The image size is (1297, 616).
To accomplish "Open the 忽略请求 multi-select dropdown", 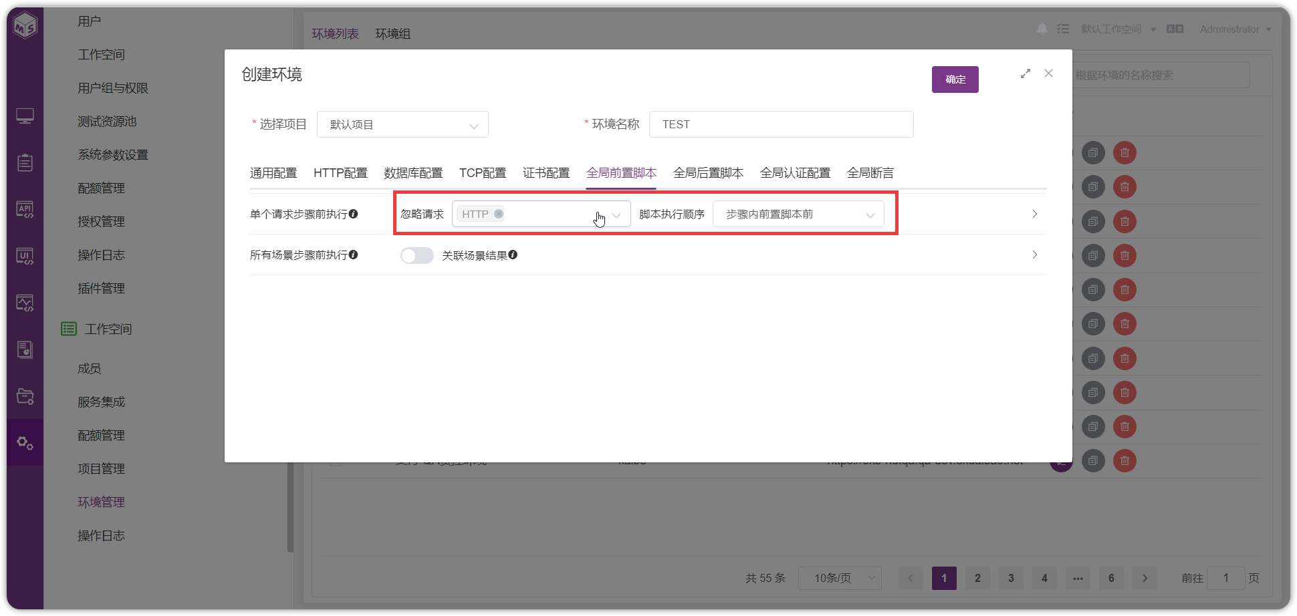I will pos(542,214).
